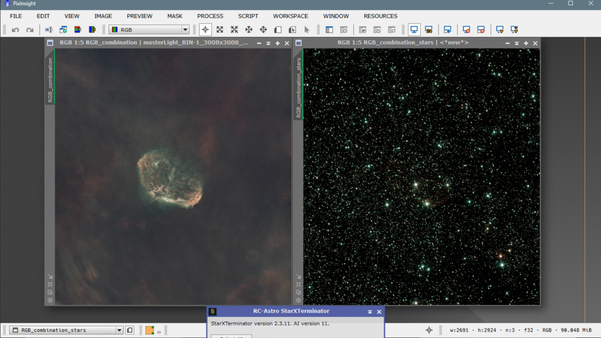Open the PREVIEW menu

click(x=140, y=16)
